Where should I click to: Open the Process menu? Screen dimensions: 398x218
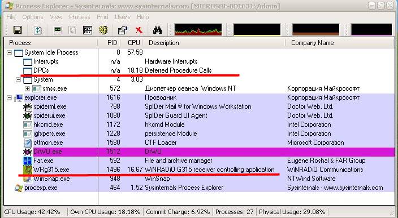[x=80, y=17]
